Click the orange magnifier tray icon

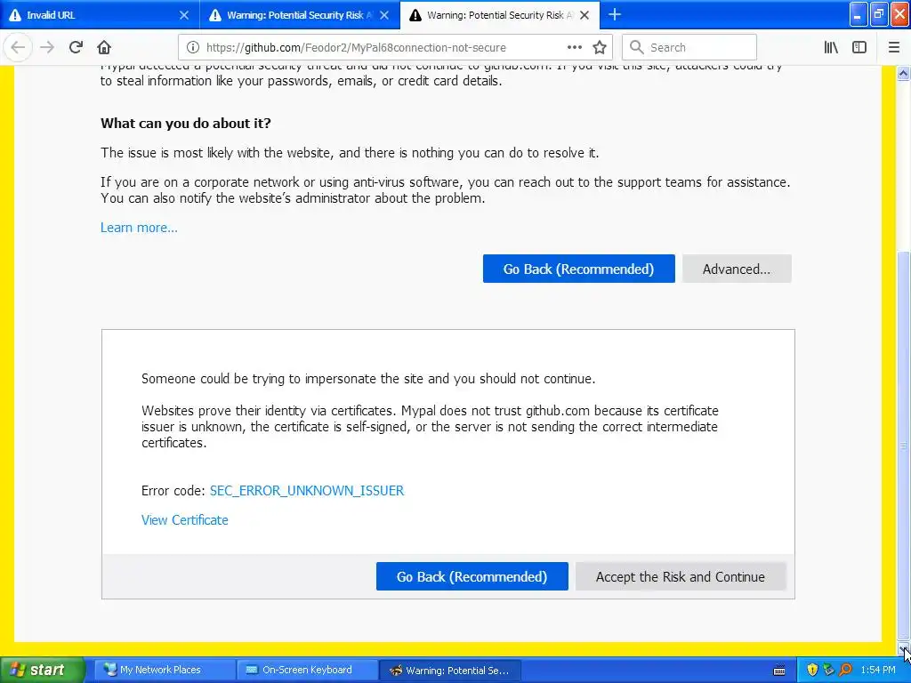[x=845, y=671]
